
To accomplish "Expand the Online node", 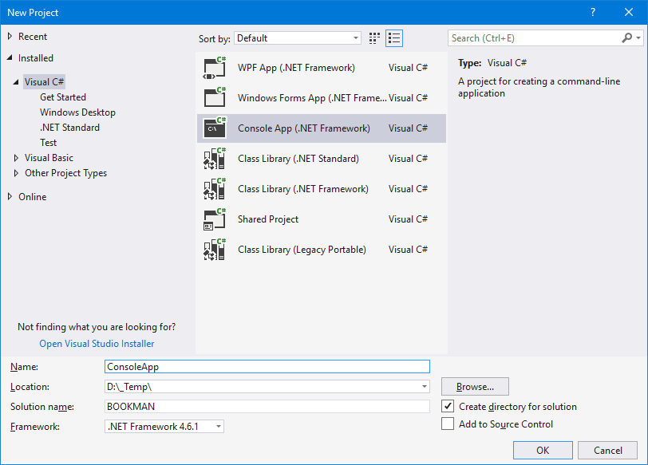I will point(10,196).
